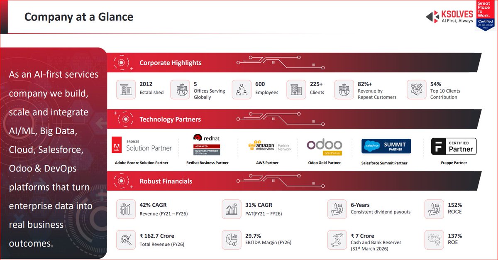Click the Cash and Bank Reserves label
498x260 pixels.
[376, 243]
